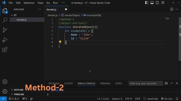Image resolution: width=181 pixels, height=101 pixels.
Task: Close the bottom panel
Action: pyautogui.click(x=177, y=83)
